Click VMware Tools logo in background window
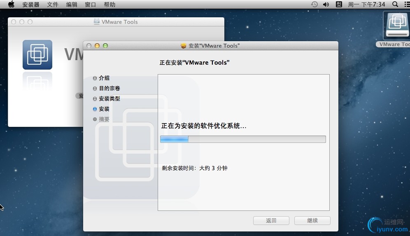This screenshot has width=410, height=236. (37, 55)
